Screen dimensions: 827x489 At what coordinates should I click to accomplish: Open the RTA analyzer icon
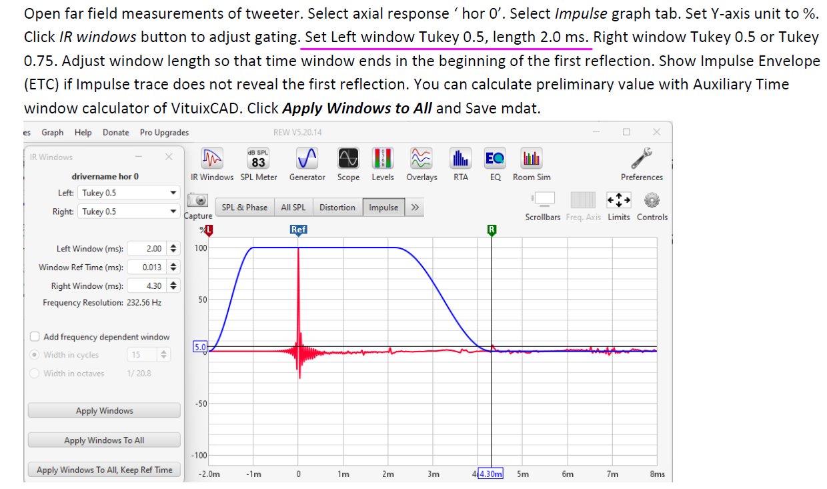[461, 158]
